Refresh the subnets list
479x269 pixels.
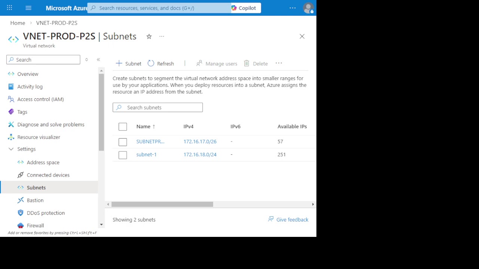161,64
